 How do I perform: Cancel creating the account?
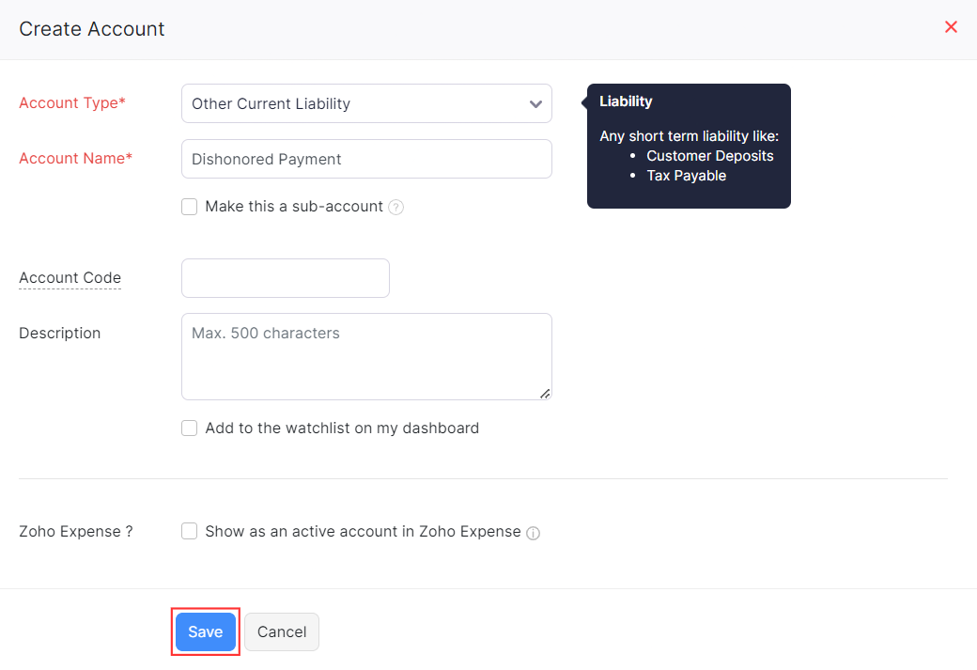point(282,631)
